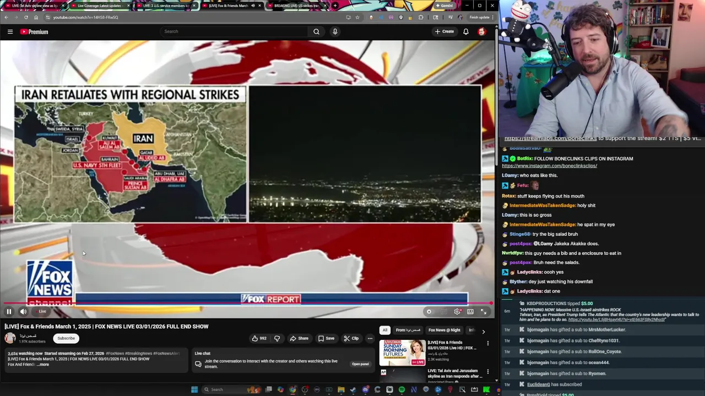This screenshot has height=396, width=705.
Task: Save the video to a playlist
Action: coord(326,338)
